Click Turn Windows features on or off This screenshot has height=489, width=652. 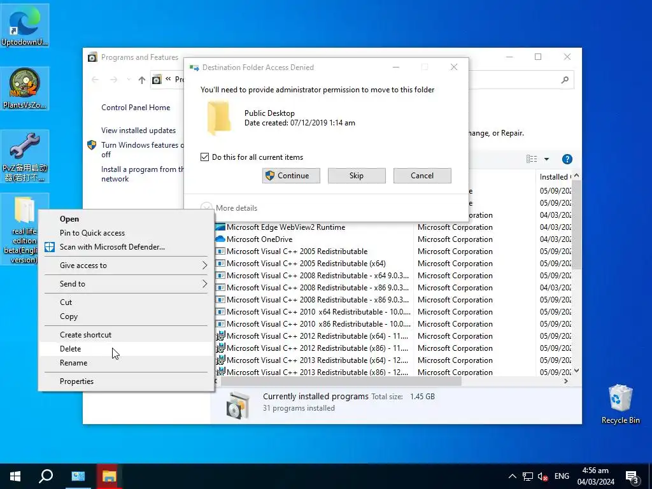142,150
